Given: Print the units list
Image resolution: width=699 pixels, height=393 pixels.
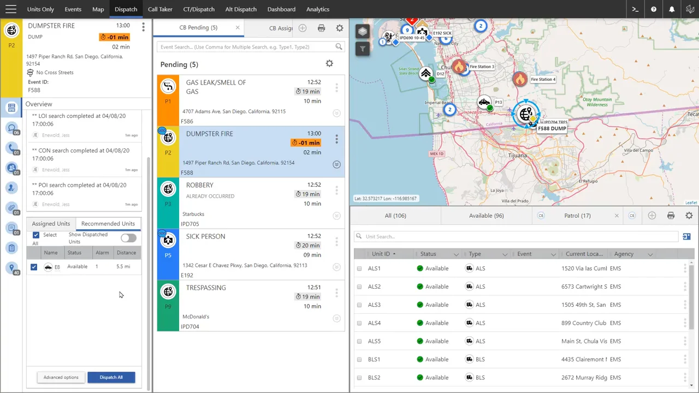Looking at the screenshot, I should pos(671,216).
